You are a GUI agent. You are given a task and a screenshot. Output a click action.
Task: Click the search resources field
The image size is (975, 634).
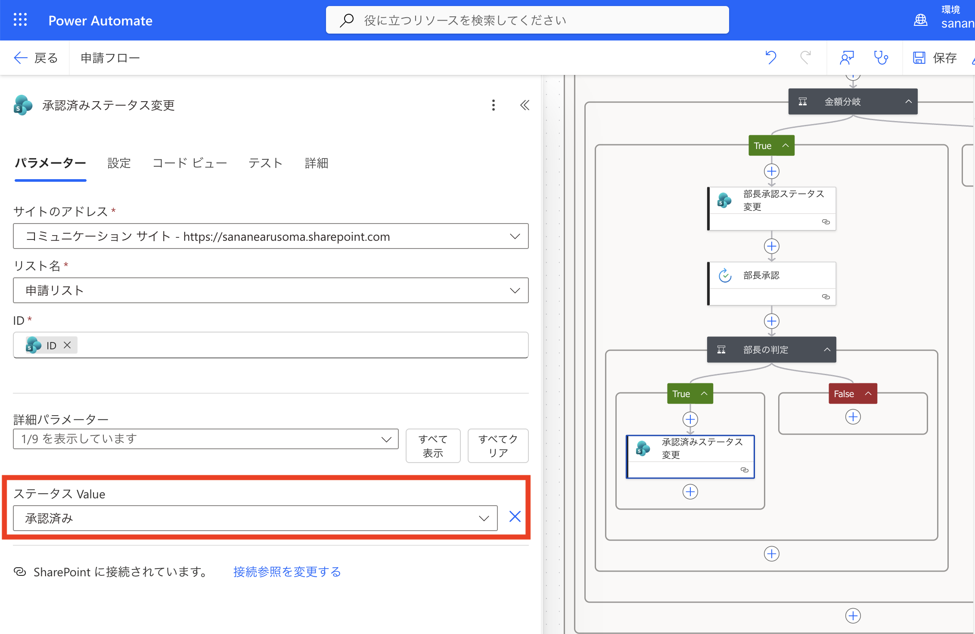(527, 20)
